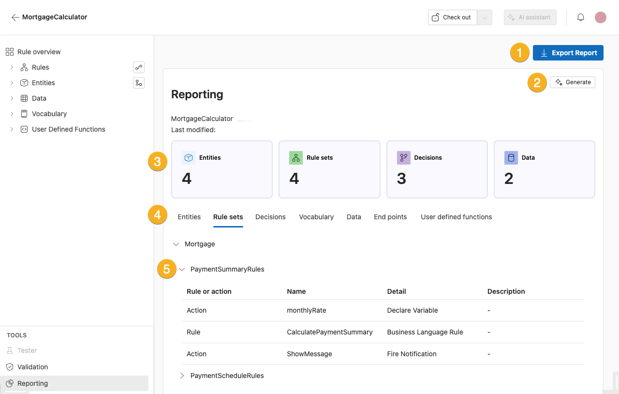
Task: Open the entity diagram icon beside Entities
Action: click(x=139, y=82)
